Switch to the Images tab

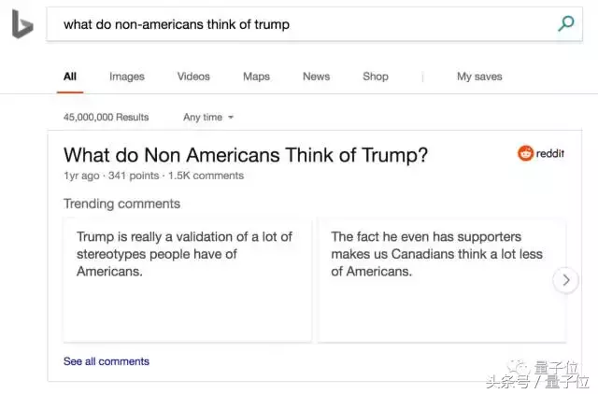(127, 77)
